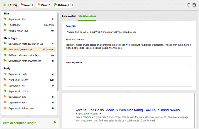199x129 pixels.
Task: Select the Keywords in body factor
Action: 29,74
